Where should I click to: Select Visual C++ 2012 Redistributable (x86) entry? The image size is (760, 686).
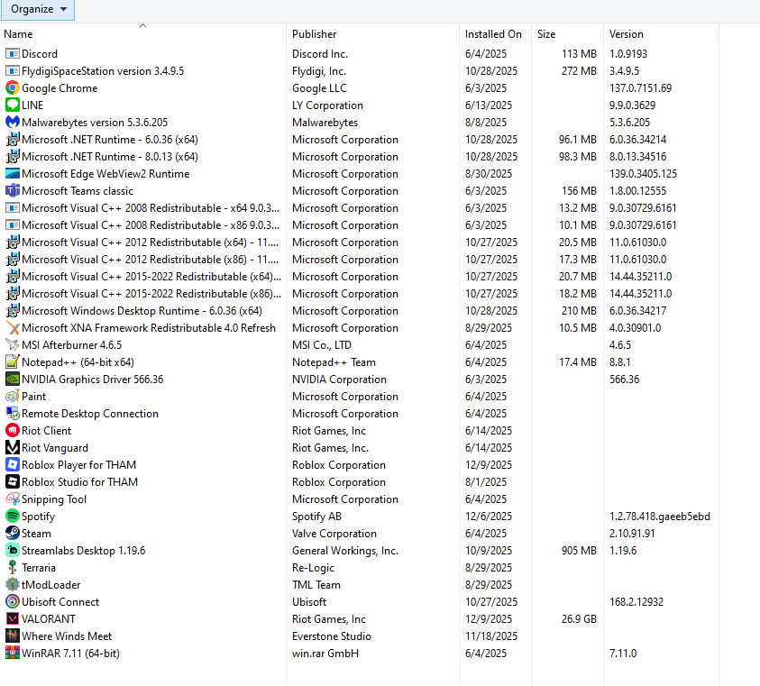click(x=362, y=260)
